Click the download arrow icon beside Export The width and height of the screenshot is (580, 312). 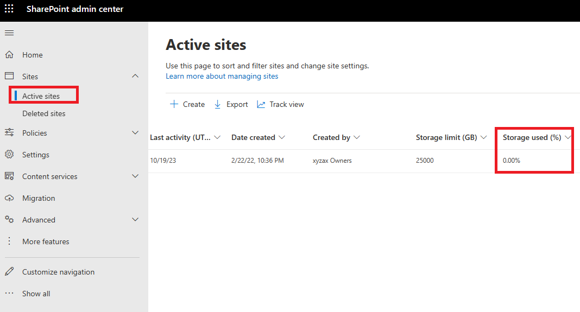click(217, 104)
